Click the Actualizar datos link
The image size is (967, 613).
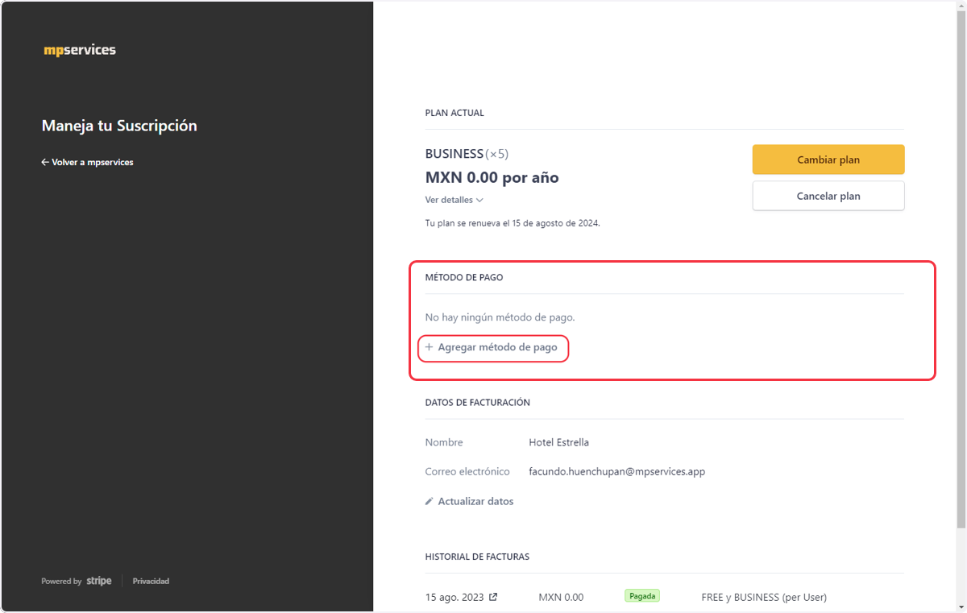[469, 501]
